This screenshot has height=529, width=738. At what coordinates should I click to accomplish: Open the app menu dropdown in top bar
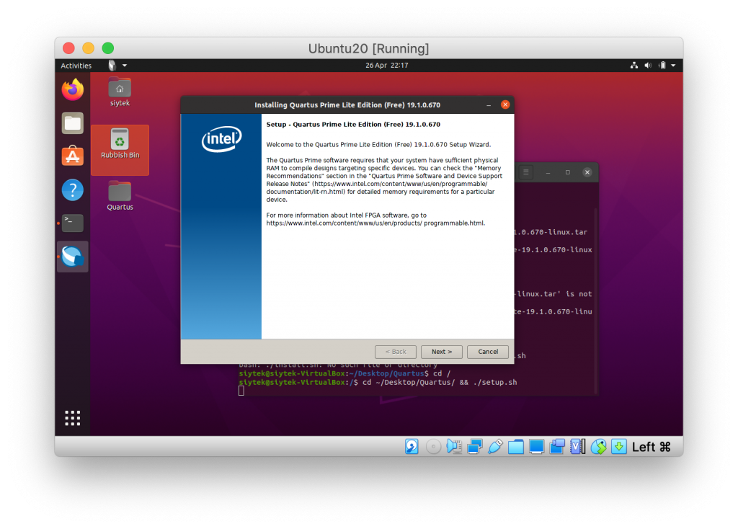click(x=117, y=66)
